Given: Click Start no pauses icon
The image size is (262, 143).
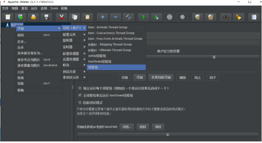Looking at the screenshot, I should coord(157,17).
